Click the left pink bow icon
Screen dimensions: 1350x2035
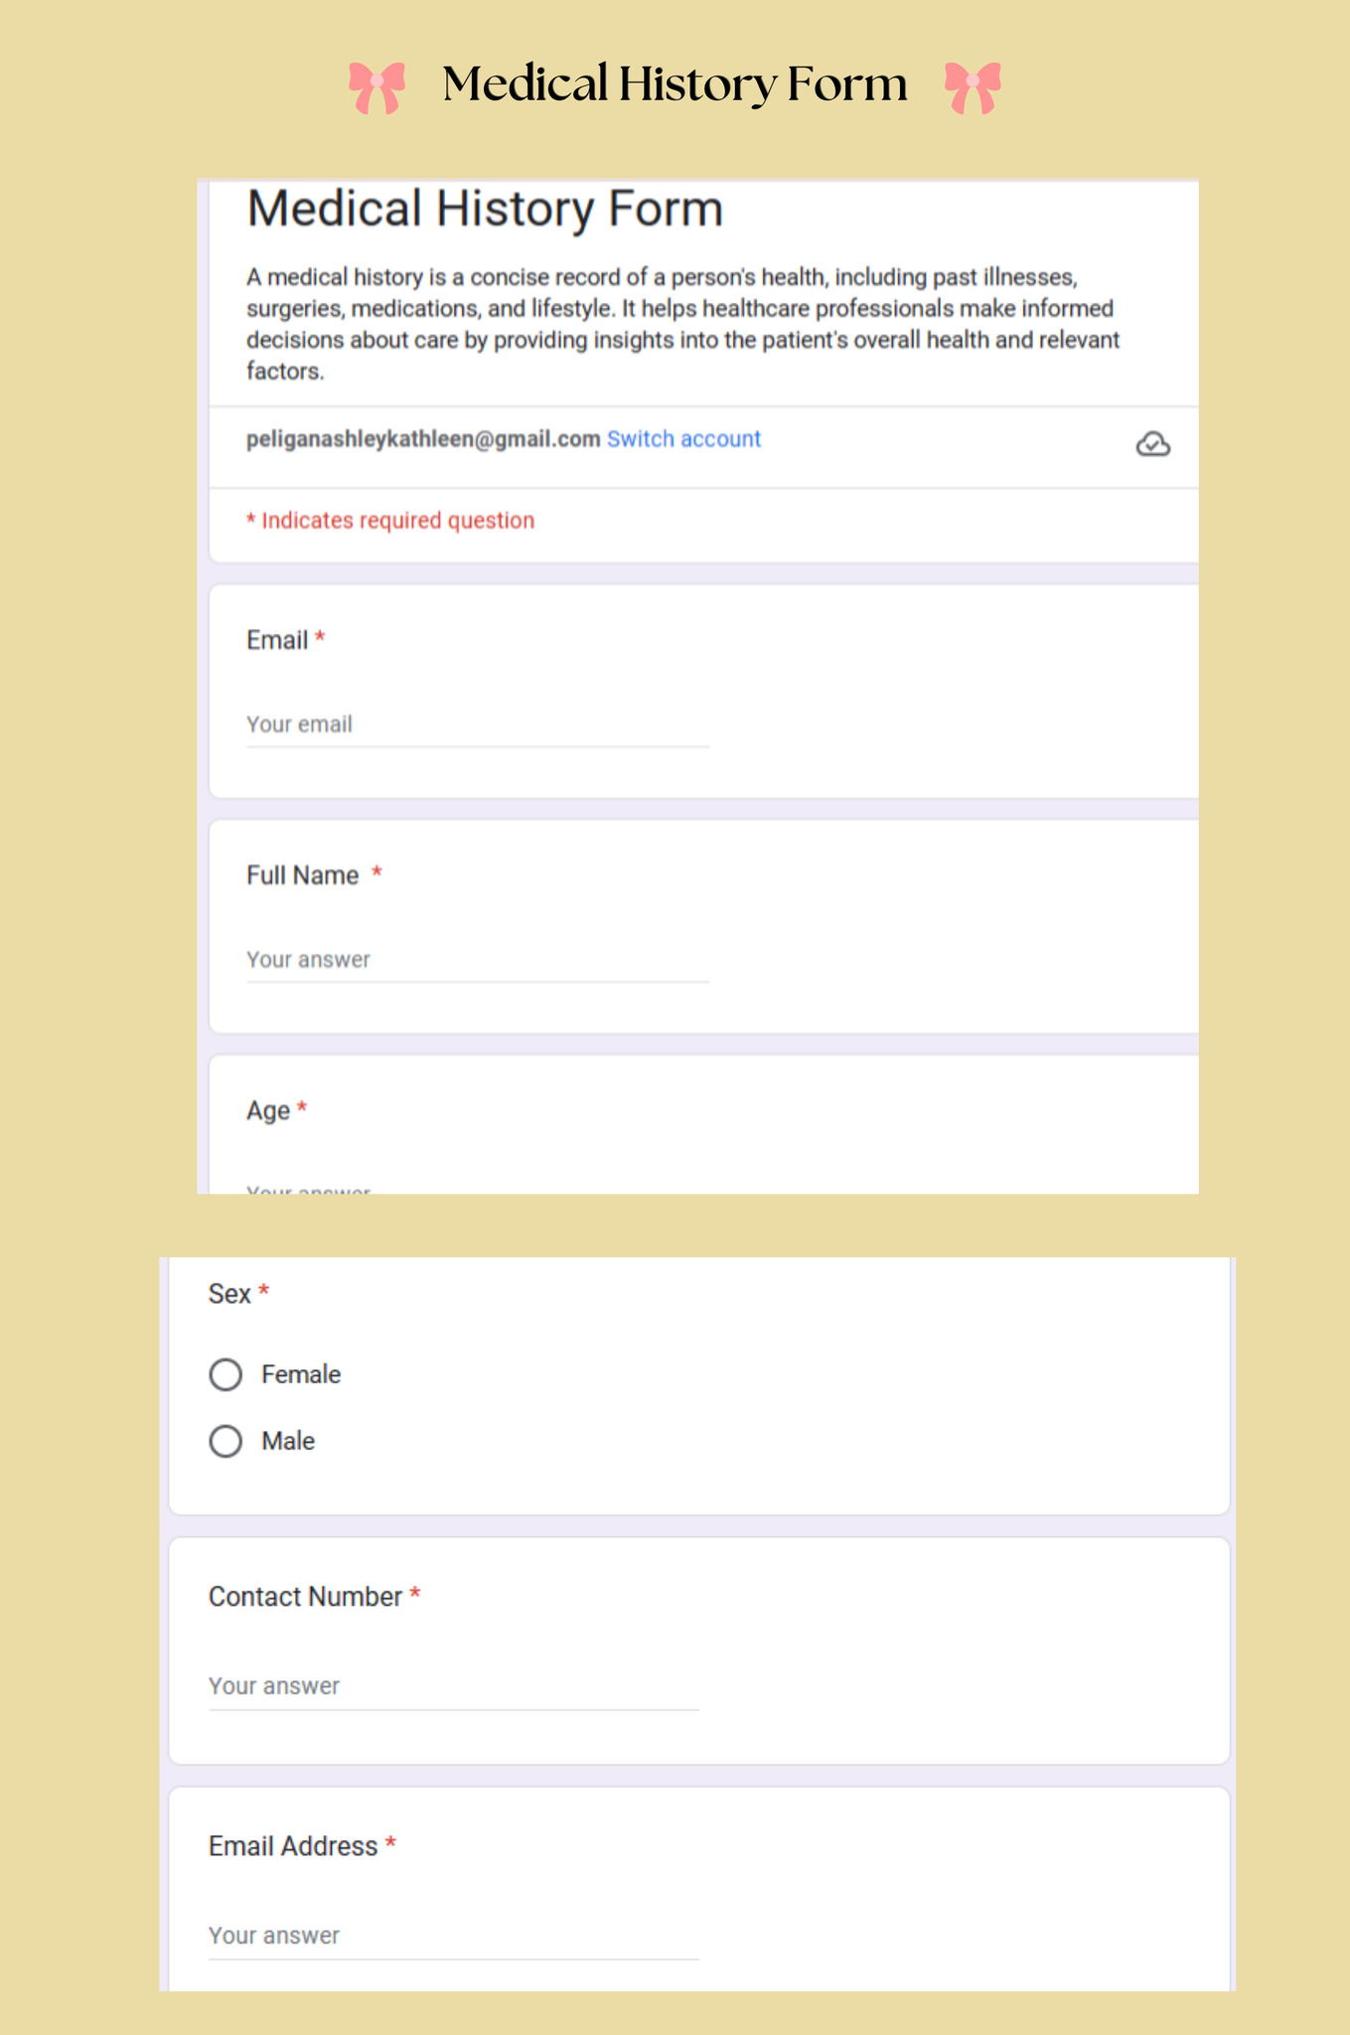(377, 87)
